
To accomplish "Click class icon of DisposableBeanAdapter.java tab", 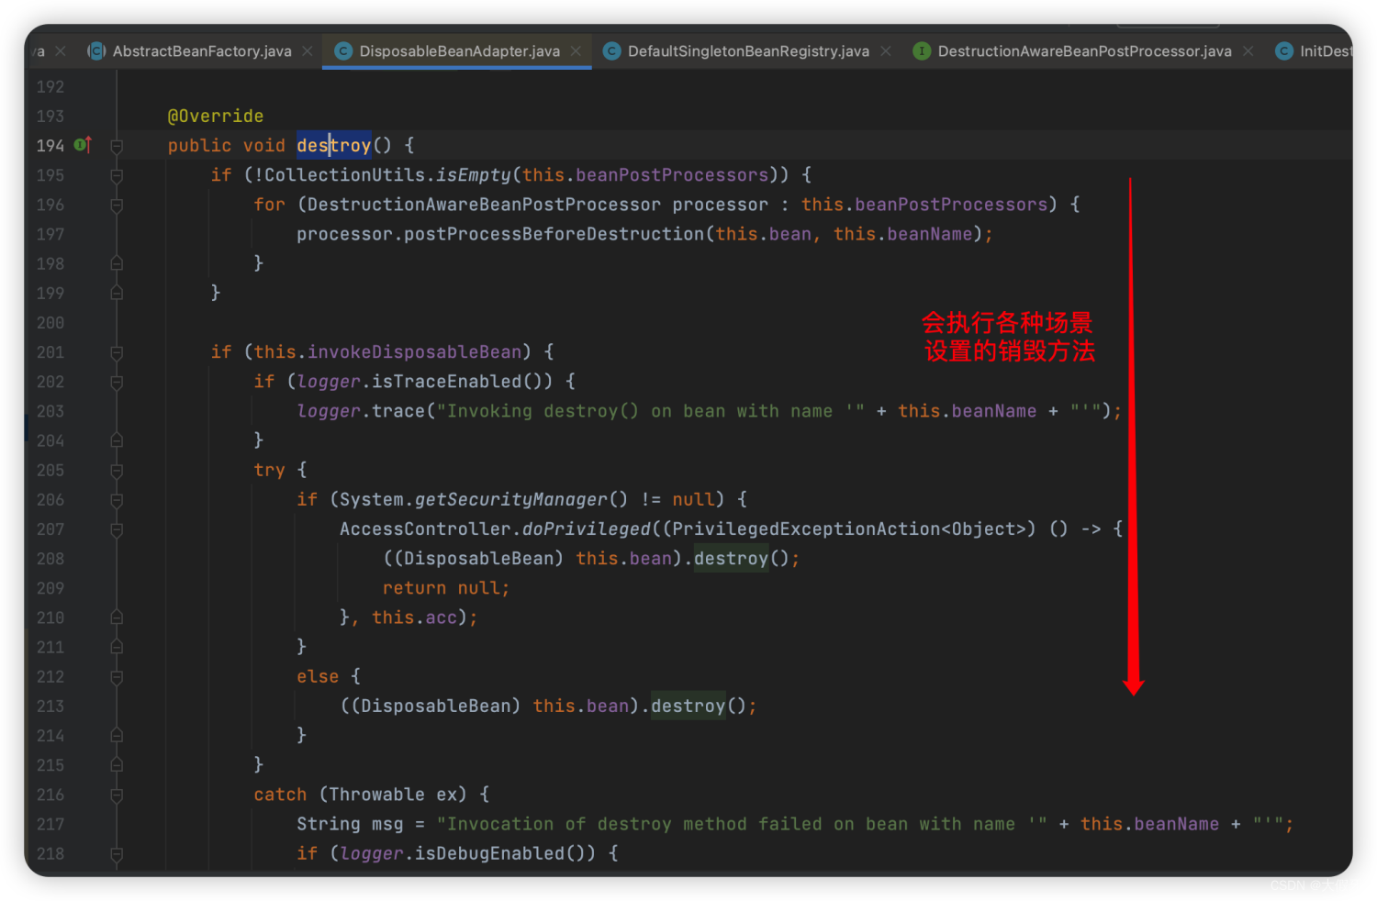I will 343,51.
